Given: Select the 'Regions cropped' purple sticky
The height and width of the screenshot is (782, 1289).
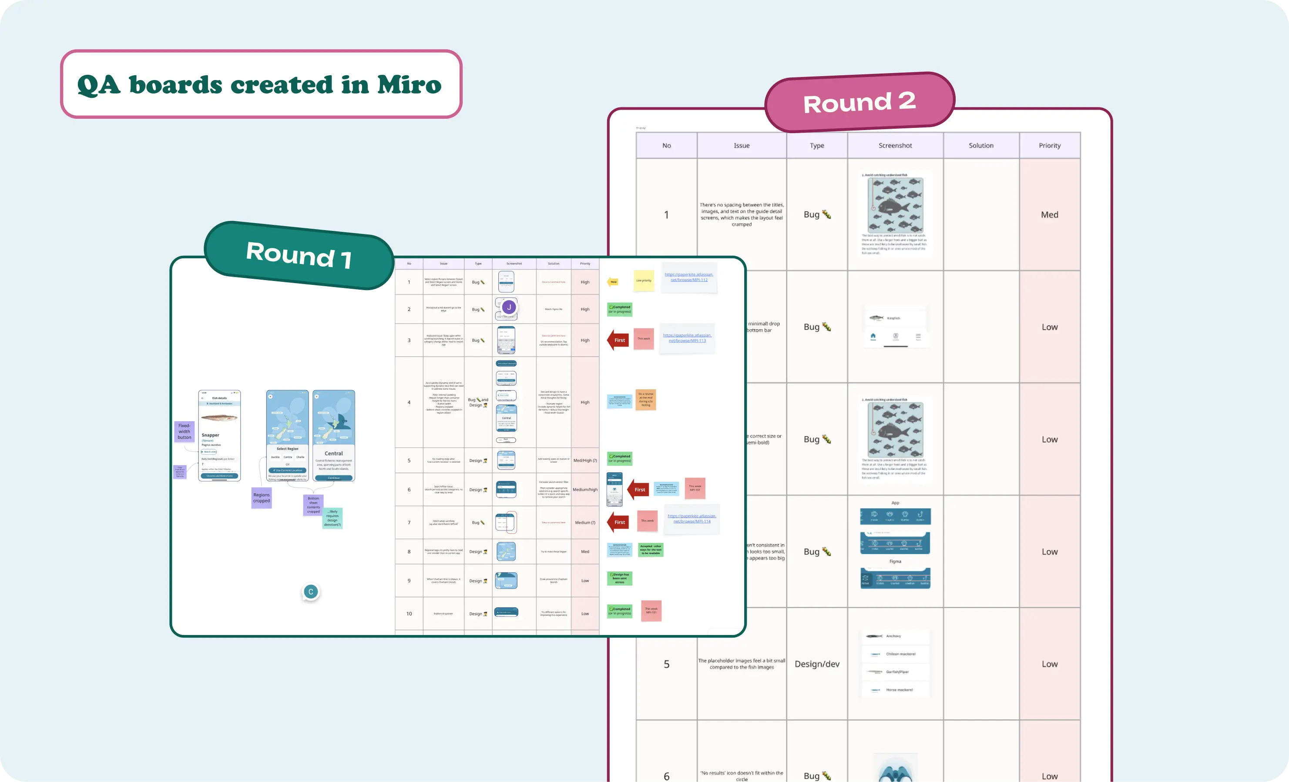Looking at the screenshot, I should click(262, 498).
